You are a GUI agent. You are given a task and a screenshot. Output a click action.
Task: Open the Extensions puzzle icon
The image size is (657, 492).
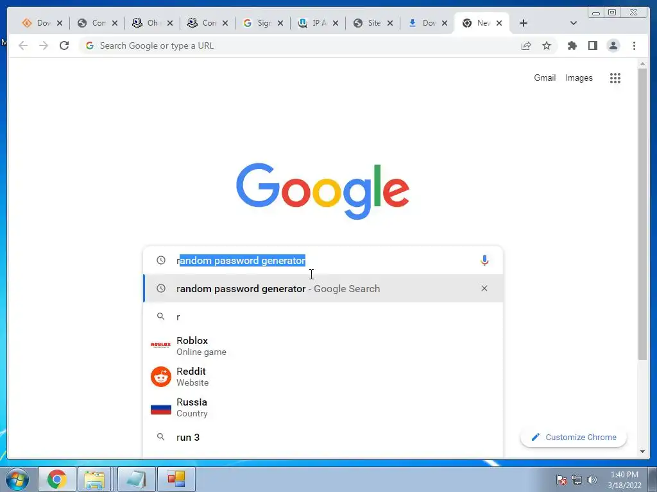point(572,45)
